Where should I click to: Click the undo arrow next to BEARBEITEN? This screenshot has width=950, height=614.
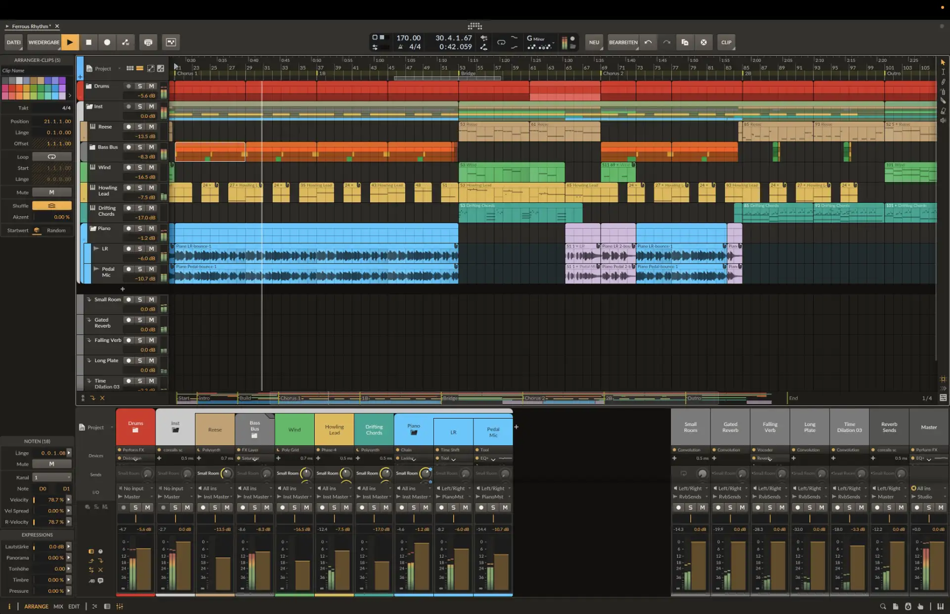648,42
